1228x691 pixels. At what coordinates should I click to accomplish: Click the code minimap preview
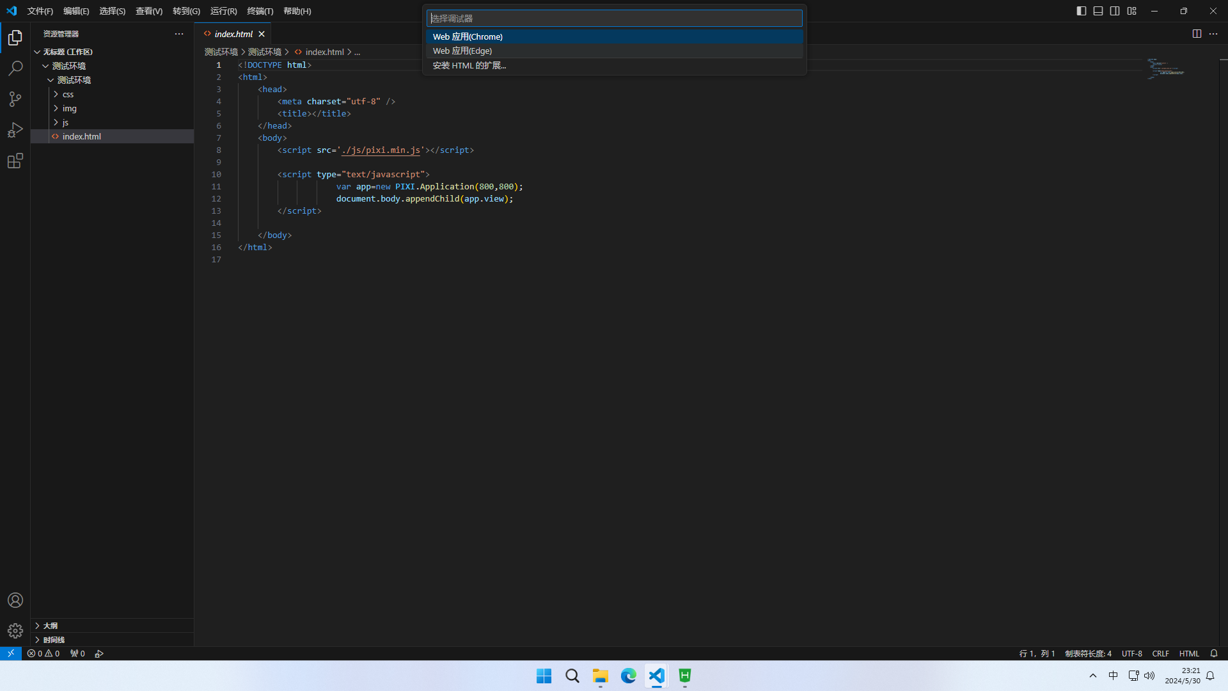coord(1165,69)
